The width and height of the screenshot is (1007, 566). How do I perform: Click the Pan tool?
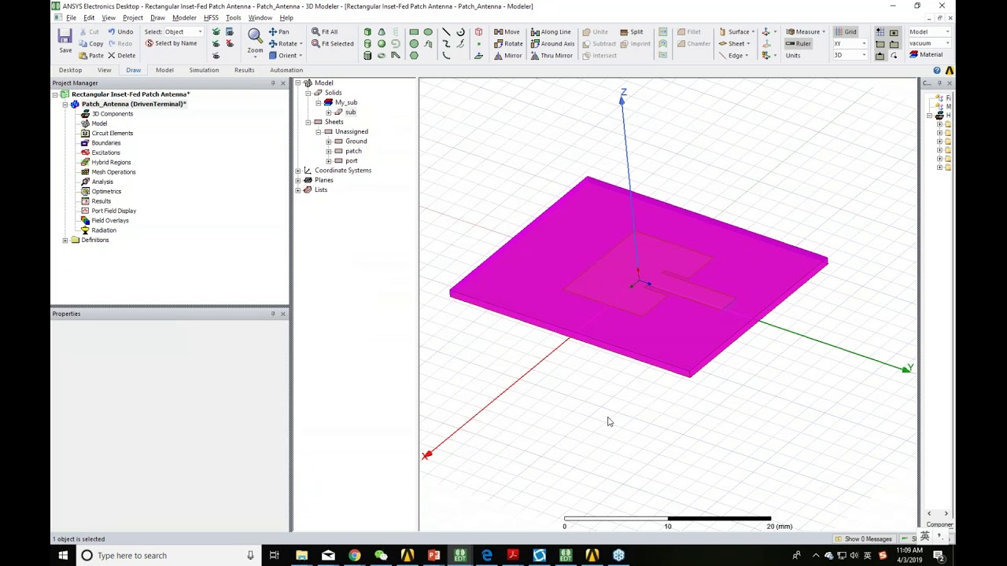(278, 32)
